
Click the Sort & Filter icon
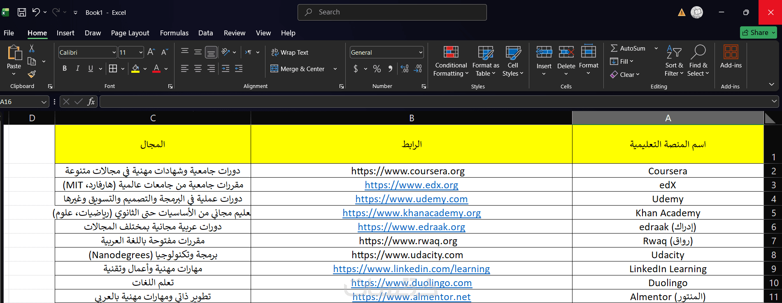coord(674,52)
